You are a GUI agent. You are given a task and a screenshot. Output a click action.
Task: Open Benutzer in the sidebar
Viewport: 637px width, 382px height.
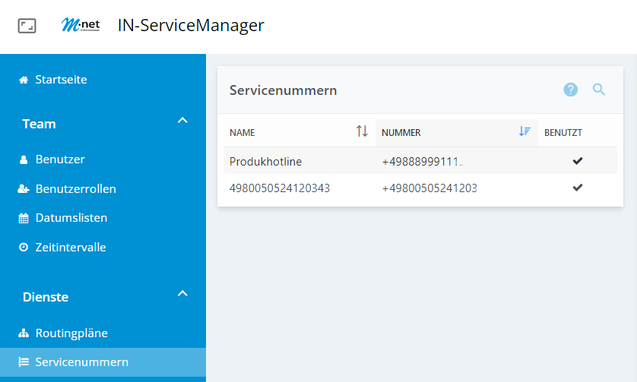pyautogui.click(x=60, y=159)
